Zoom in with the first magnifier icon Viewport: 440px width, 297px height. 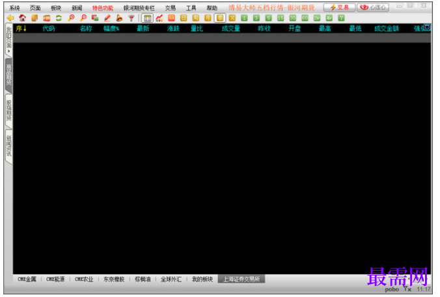(x=71, y=18)
